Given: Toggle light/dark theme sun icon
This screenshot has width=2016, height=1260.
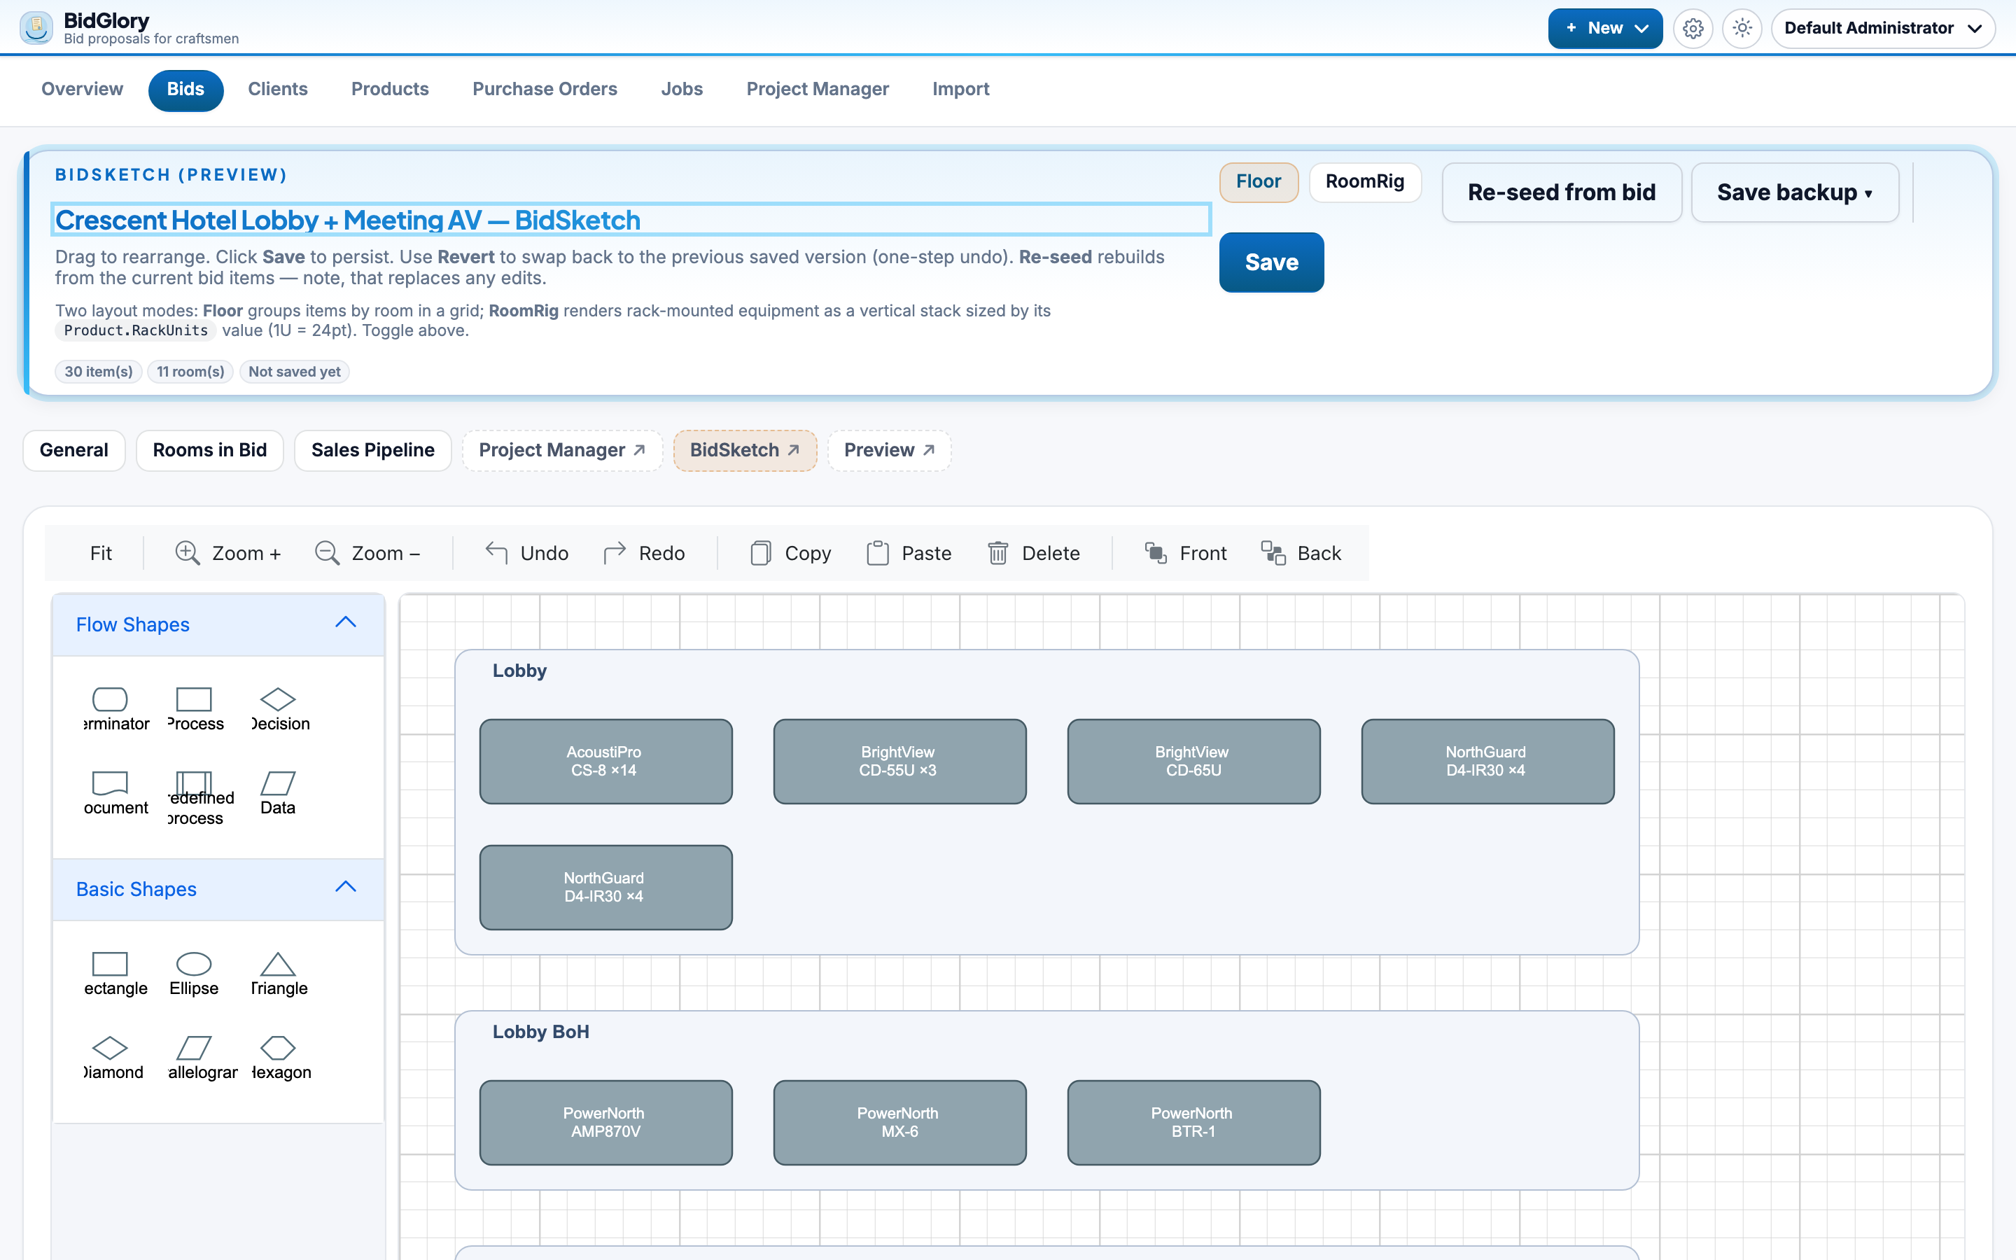Looking at the screenshot, I should click(1742, 29).
